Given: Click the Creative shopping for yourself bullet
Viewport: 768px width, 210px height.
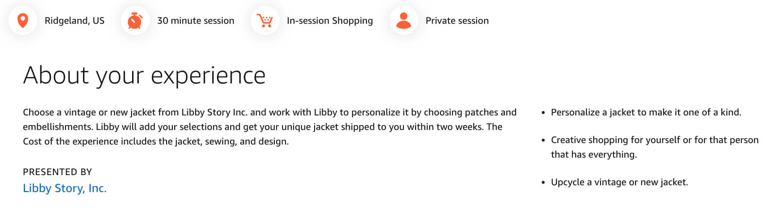Looking at the screenshot, I should (654, 147).
